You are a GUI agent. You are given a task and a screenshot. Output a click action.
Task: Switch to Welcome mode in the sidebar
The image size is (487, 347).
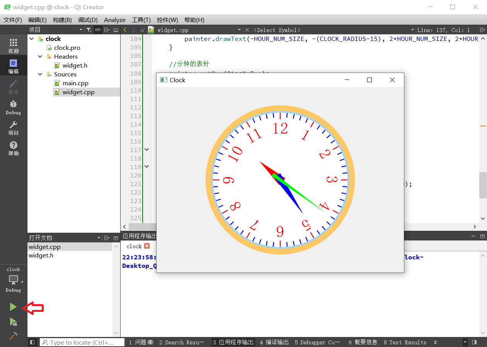pos(14,46)
